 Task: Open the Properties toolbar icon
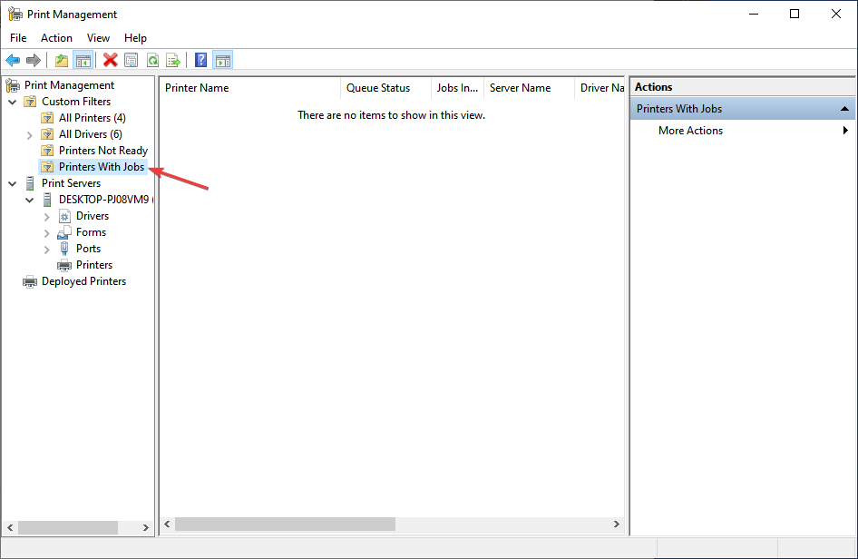(132, 60)
